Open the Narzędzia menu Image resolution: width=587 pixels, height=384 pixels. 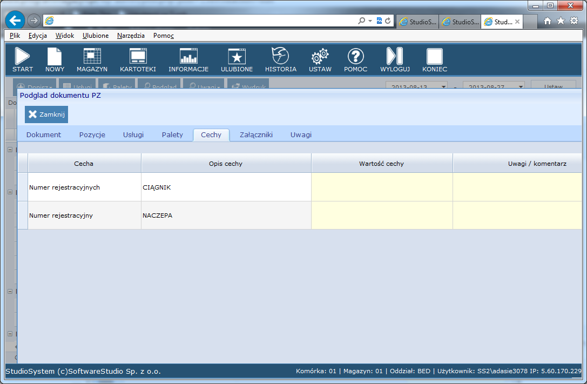pyautogui.click(x=131, y=36)
